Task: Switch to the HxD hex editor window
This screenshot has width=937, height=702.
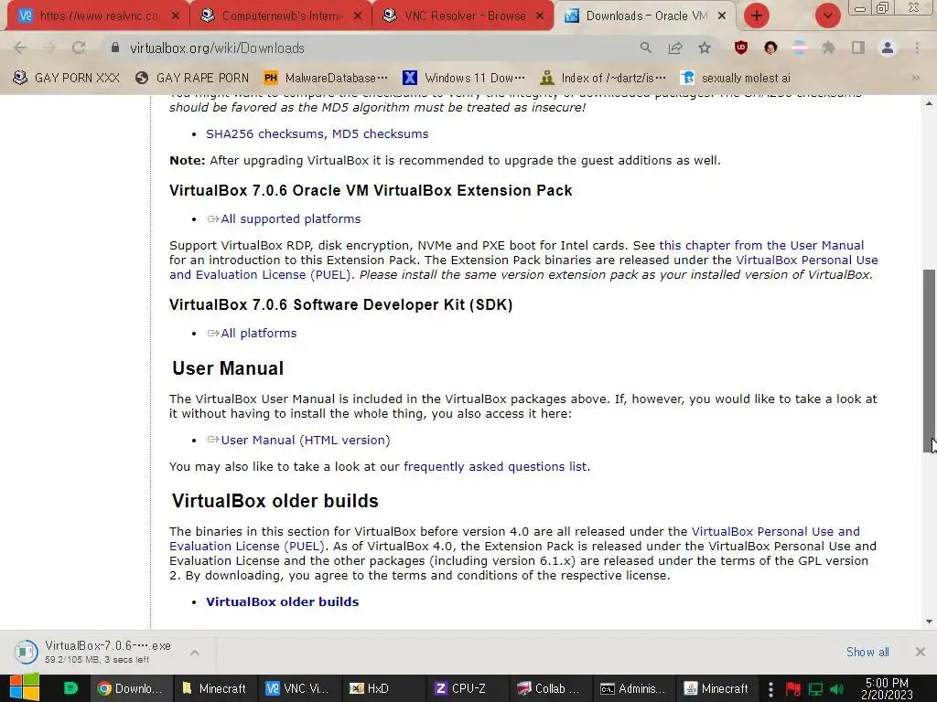Action: click(x=383, y=688)
